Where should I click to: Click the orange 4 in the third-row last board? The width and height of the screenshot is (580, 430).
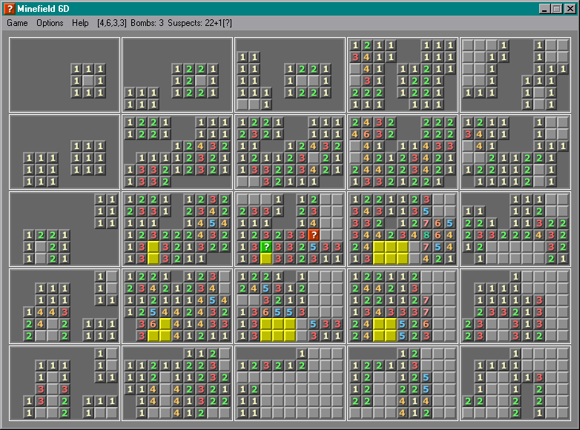(x=539, y=235)
